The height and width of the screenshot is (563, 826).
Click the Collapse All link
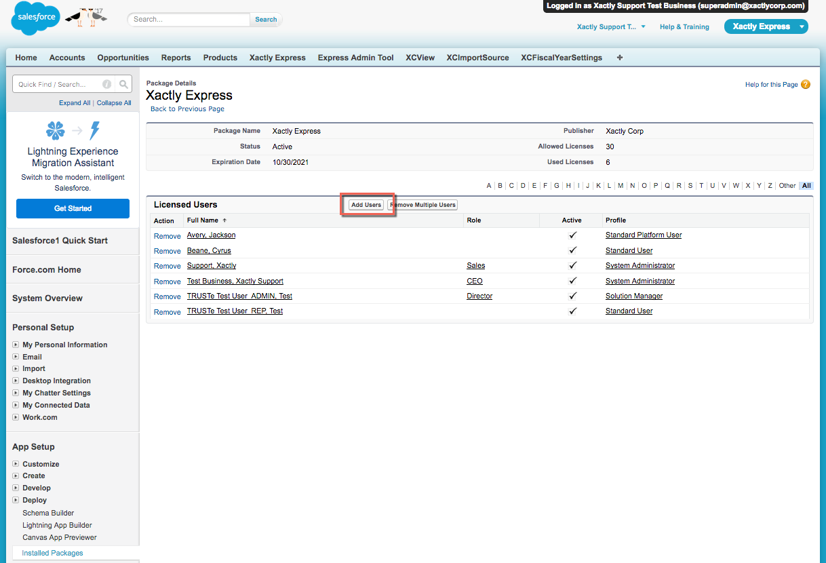tap(114, 103)
